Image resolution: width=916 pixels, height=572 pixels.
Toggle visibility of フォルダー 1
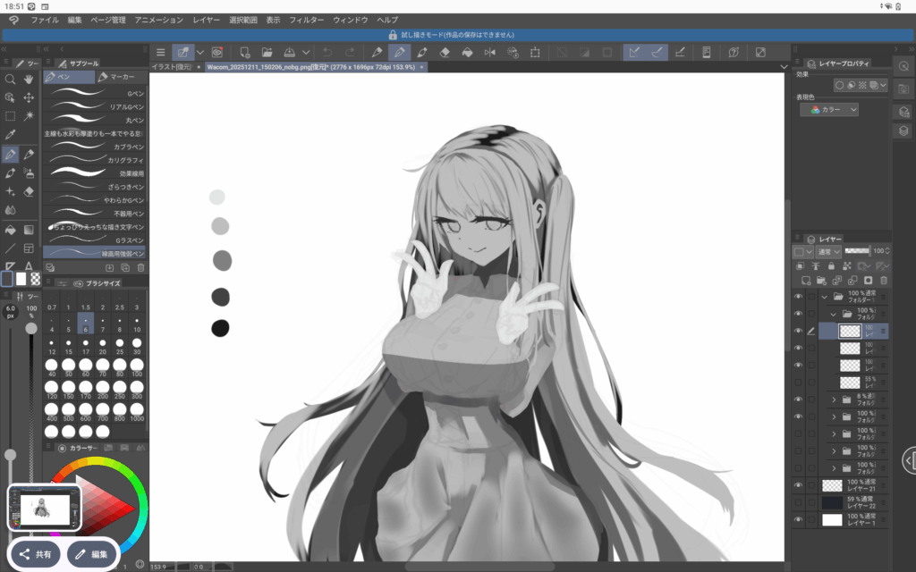point(798,296)
